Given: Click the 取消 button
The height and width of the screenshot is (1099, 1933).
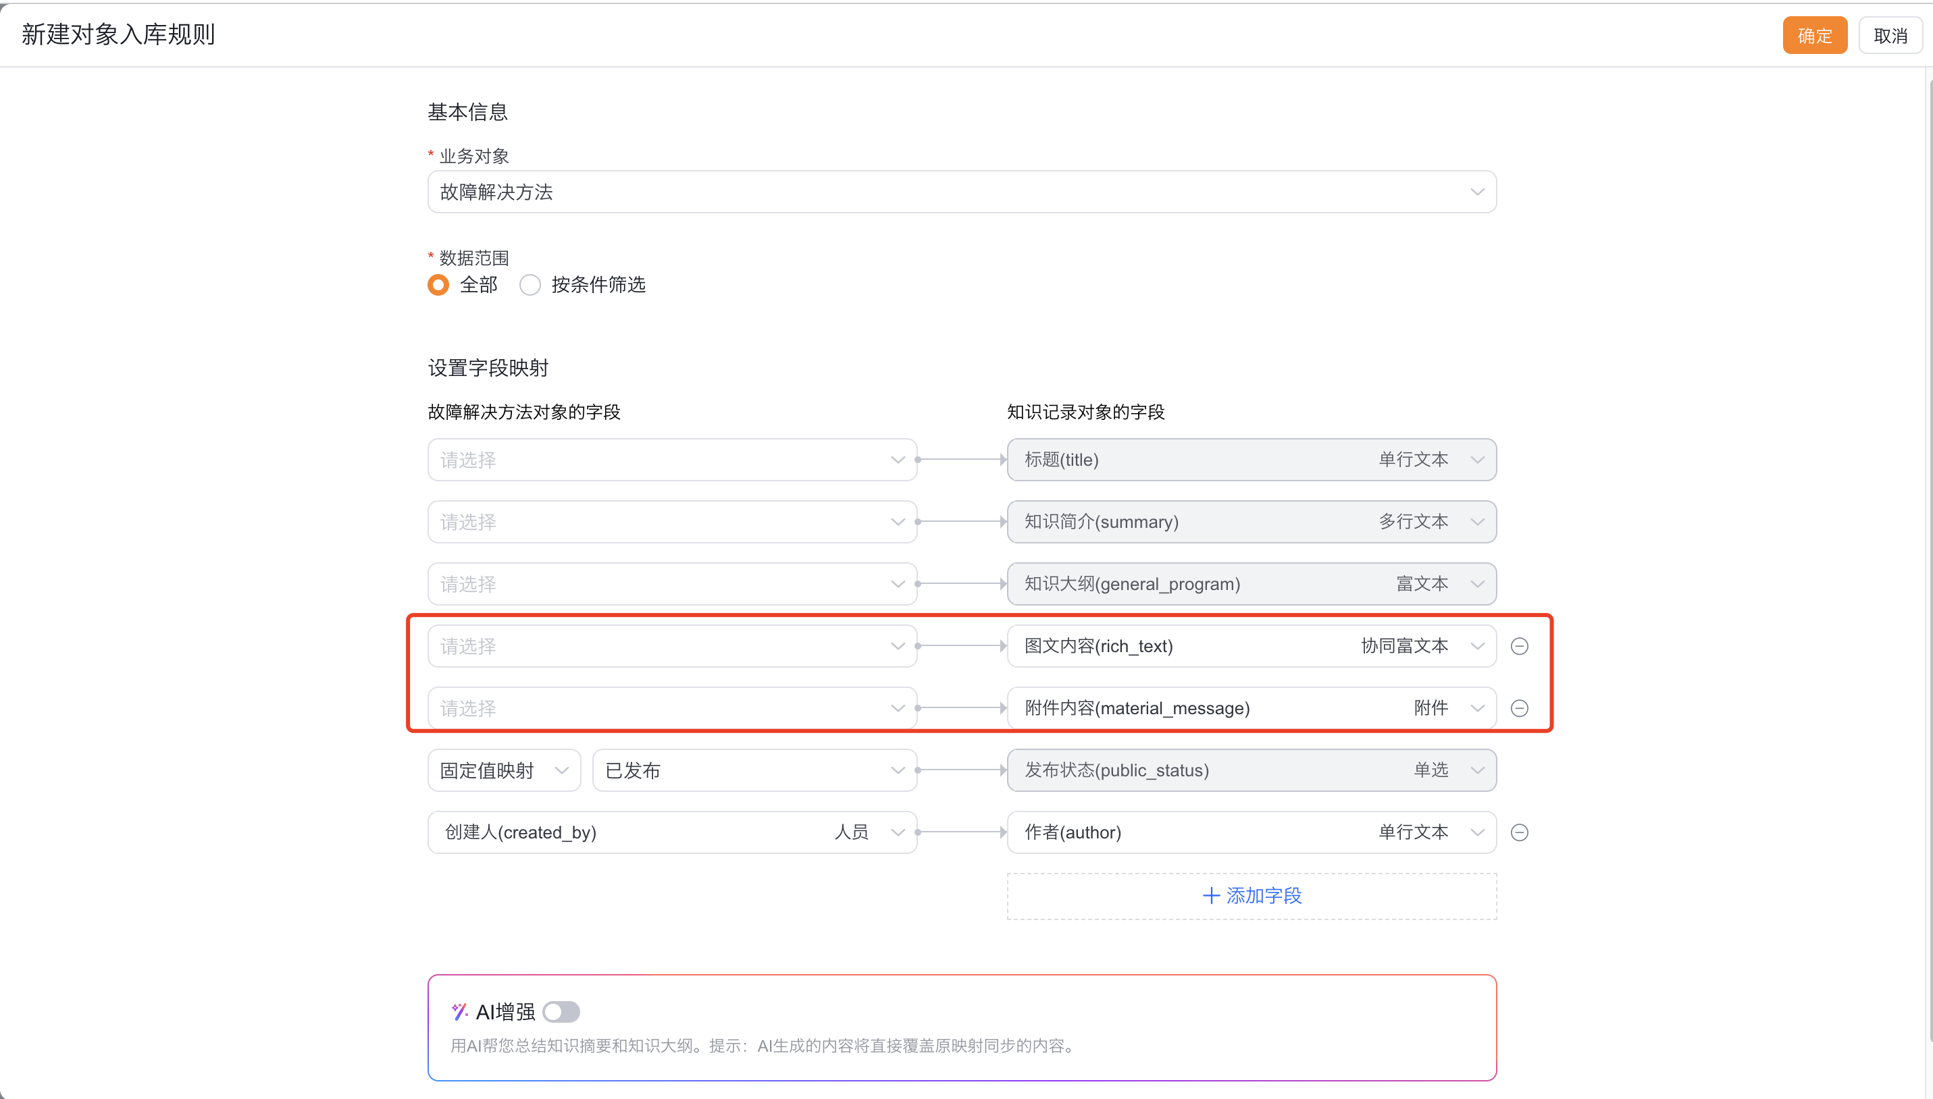Looking at the screenshot, I should click(1889, 36).
